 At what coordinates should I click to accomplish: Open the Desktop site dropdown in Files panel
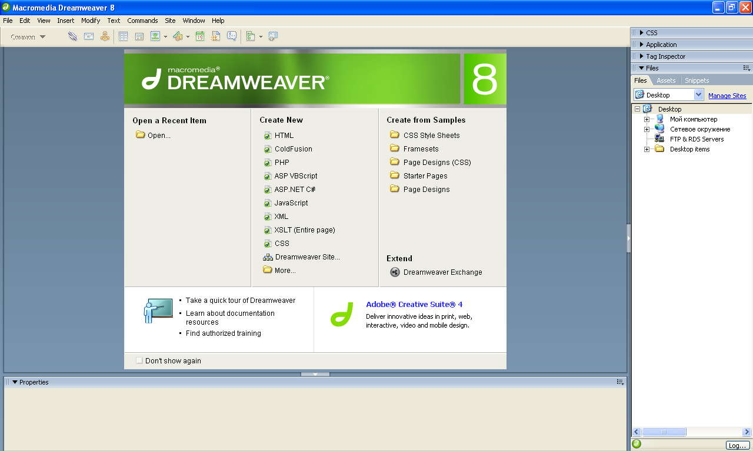click(699, 95)
